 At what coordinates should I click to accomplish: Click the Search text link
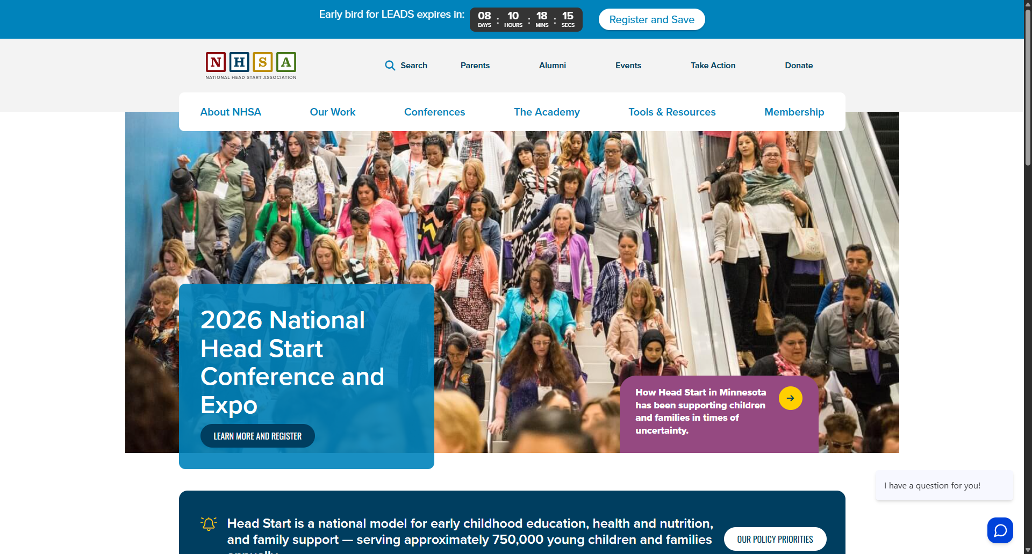[414, 66]
